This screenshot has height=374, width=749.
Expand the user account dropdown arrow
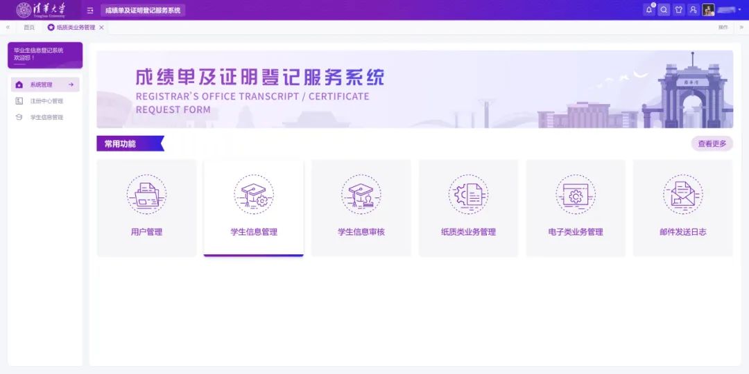740,10
